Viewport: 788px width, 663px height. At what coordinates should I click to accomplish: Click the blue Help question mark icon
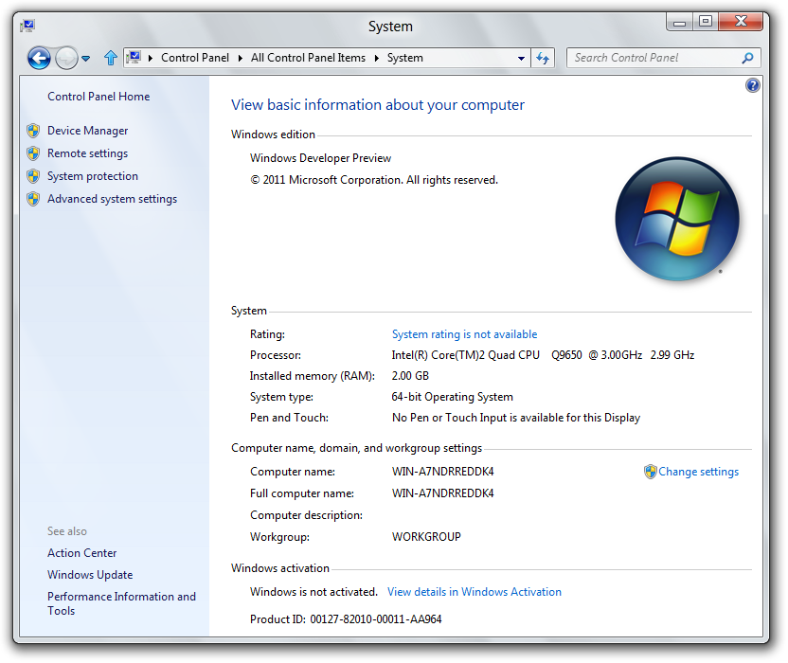point(753,85)
